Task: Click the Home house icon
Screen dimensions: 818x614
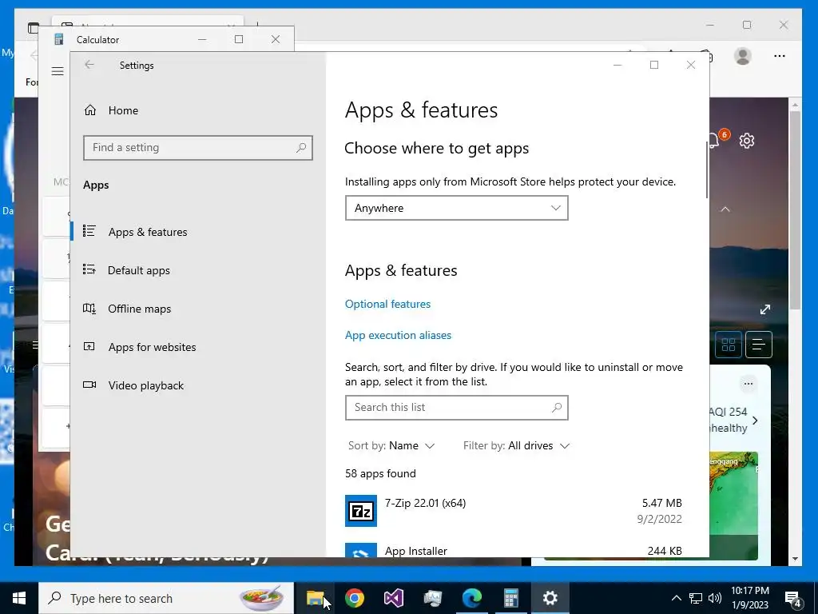Action: pyautogui.click(x=90, y=110)
